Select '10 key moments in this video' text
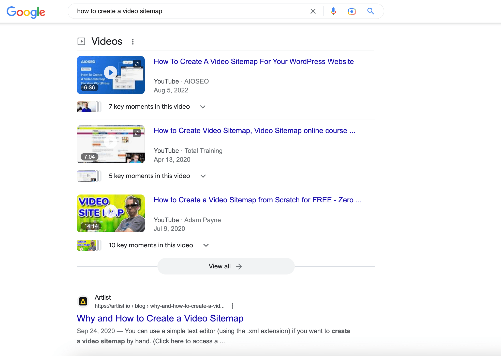This screenshot has width=501, height=356. pyautogui.click(x=151, y=245)
